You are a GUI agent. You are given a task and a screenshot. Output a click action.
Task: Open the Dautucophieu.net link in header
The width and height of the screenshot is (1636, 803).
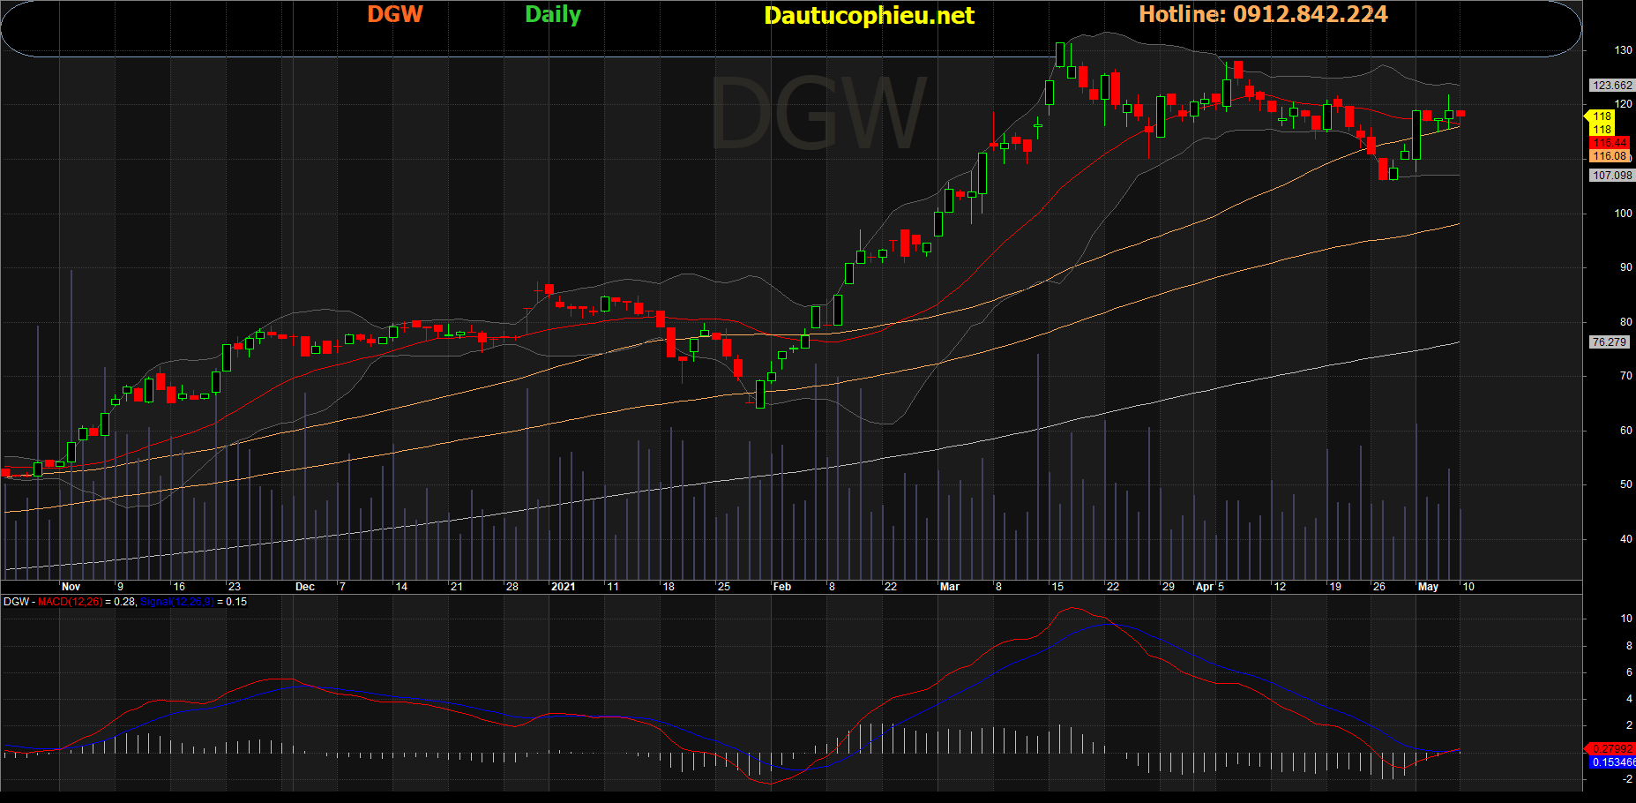tap(869, 16)
